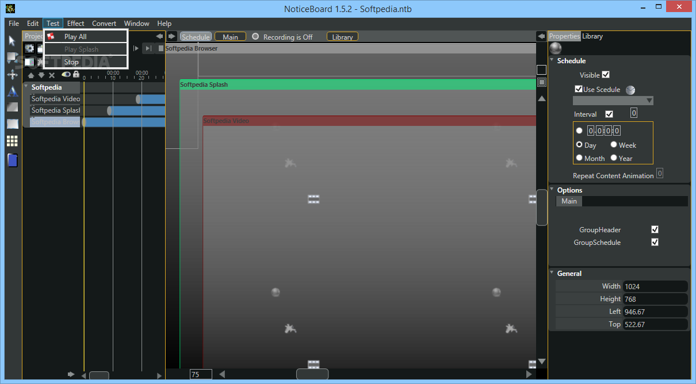This screenshot has width=696, height=384.
Task: Open the schedule dropdown under Use Scedule
Action: tap(613, 101)
